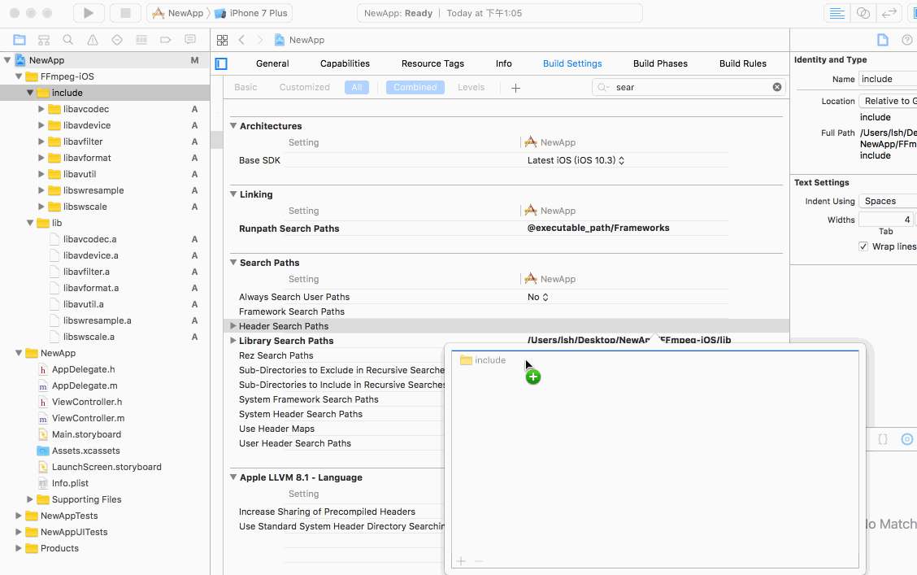
Task: Switch to the Resource Tags tab
Action: click(x=432, y=63)
